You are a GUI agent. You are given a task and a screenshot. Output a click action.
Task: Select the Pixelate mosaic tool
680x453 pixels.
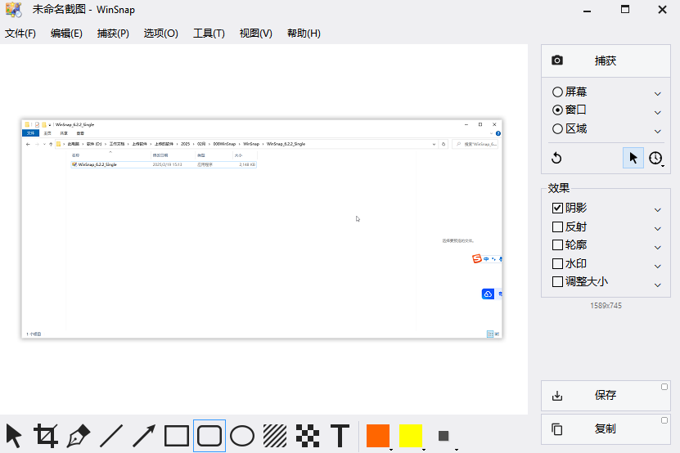[308, 436]
